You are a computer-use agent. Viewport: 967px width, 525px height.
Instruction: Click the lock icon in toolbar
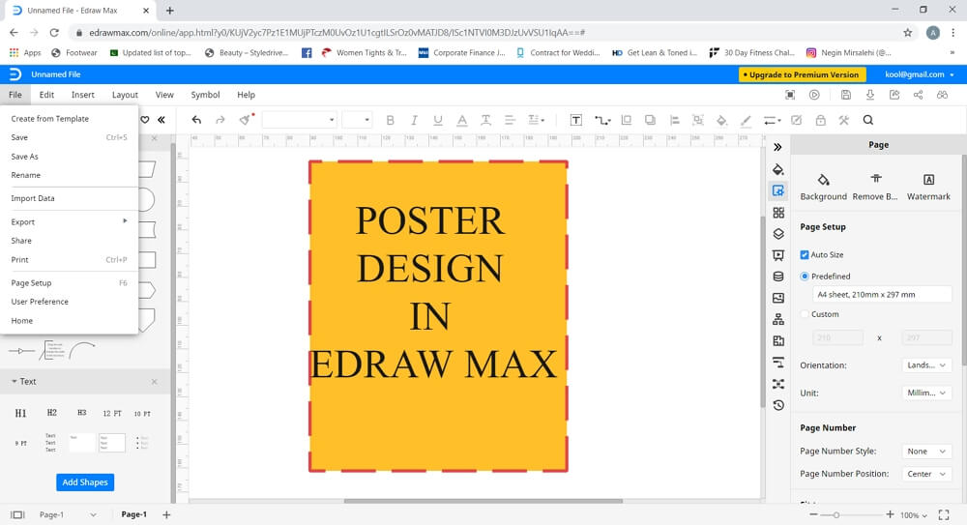820,120
